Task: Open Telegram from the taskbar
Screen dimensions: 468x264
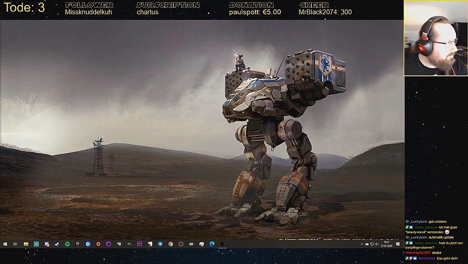Action: pos(160,244)
